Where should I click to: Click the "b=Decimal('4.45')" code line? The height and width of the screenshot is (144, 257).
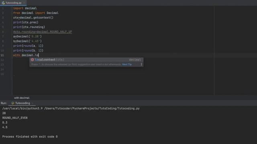[x=27, y=41]
